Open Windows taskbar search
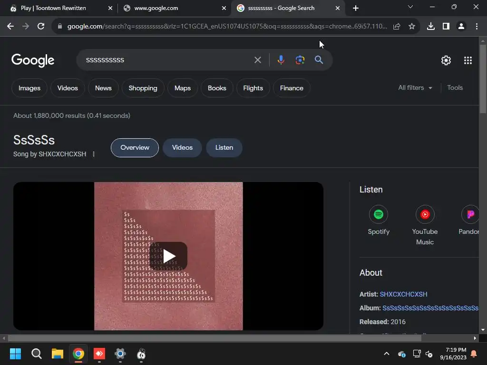This screenshot has height=365, width=487. click(36, 354)
